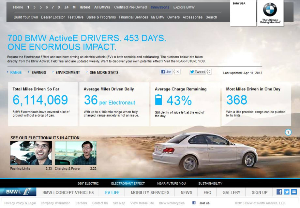Open the Innovations menu item
This screenshot has width=300, height=208.
click(x=160, y=7)
